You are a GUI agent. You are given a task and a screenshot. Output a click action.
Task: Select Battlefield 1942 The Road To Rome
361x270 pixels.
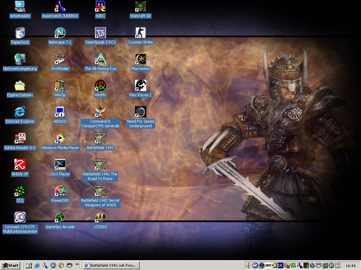coord(100,170)
